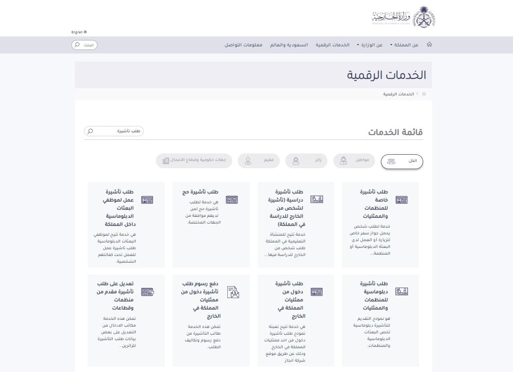Click the card icon of طلب تأشيرة خاصة للمنظمات والممثليات
The width and height of the screenshot is (513, 372).
(402, 200)
